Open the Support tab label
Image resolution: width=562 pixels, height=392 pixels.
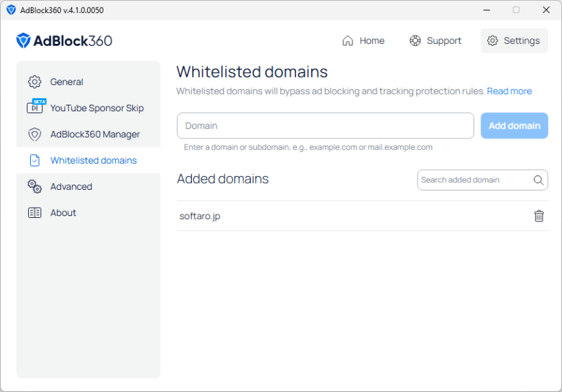(x=443, y=40)
